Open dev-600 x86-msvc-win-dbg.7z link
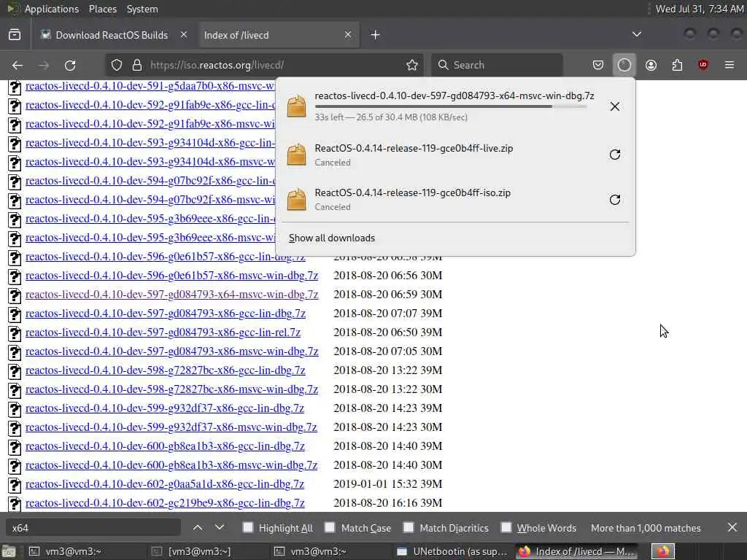The height and width of the screenshot is (560, 747). (x=171, y=465)
